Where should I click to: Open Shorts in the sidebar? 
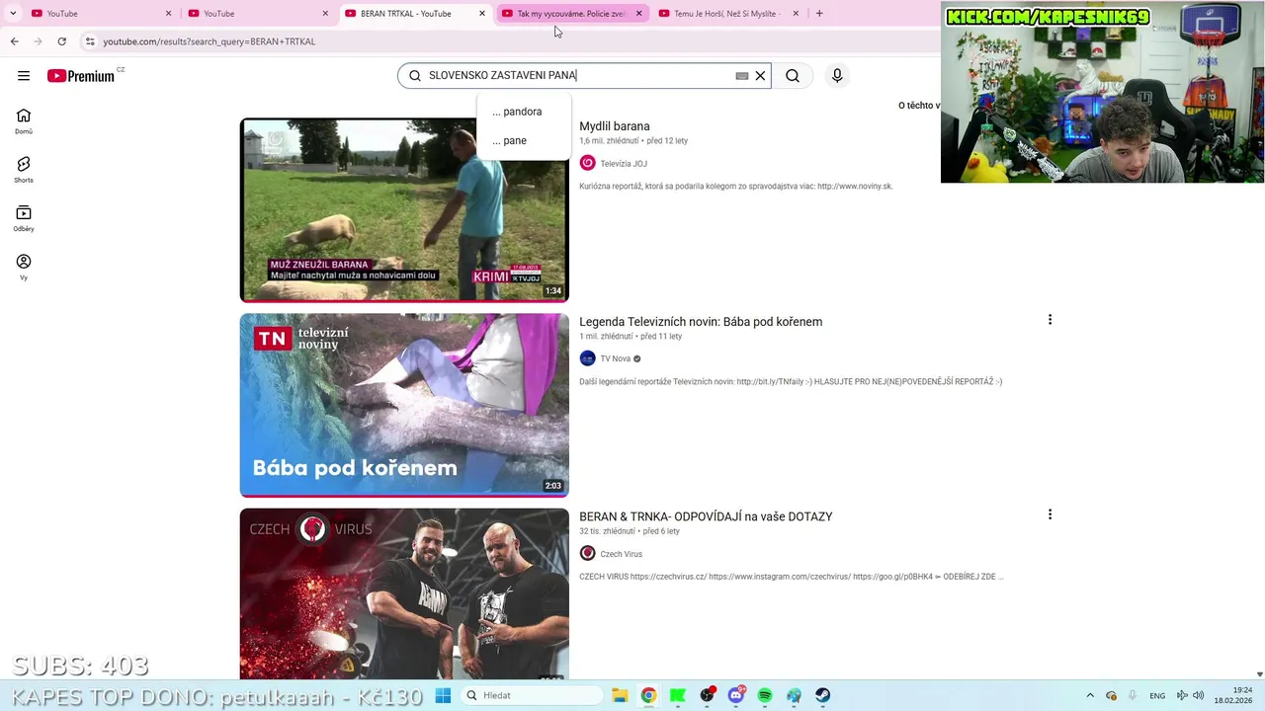pyautogui.click(x=24, y=170)
